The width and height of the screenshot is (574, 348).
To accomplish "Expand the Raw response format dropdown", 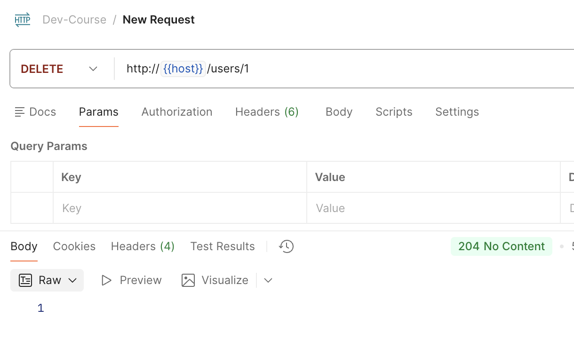I will (x=72, y=280).
